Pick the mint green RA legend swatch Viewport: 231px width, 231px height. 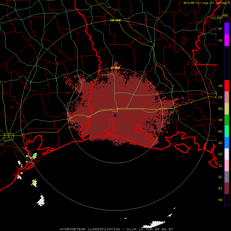(227, 131)
